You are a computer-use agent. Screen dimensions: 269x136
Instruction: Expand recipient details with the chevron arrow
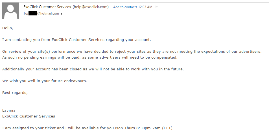[x=62, y=13]
